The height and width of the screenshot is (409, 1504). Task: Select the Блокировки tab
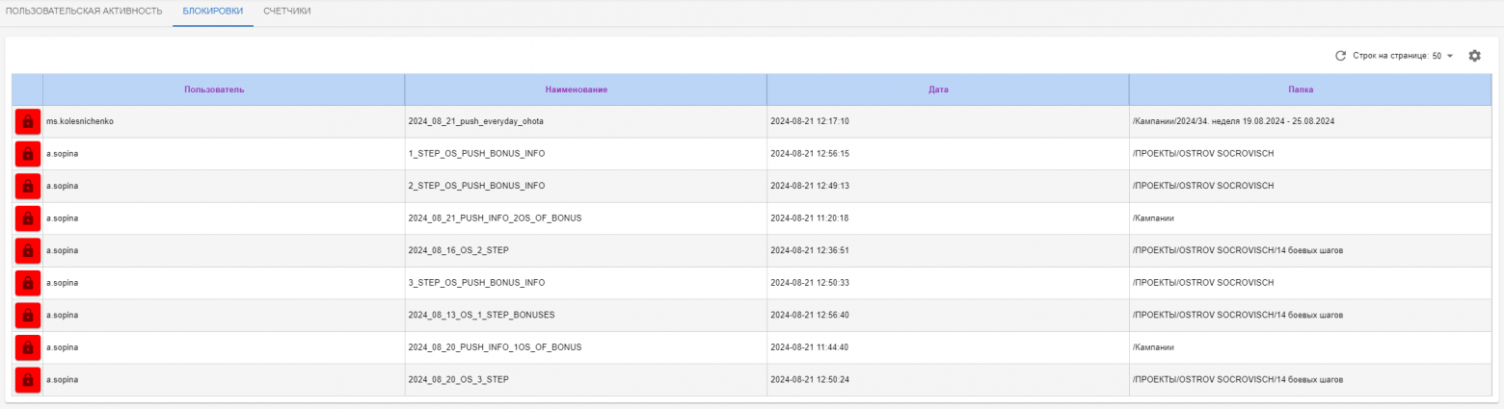213,12
